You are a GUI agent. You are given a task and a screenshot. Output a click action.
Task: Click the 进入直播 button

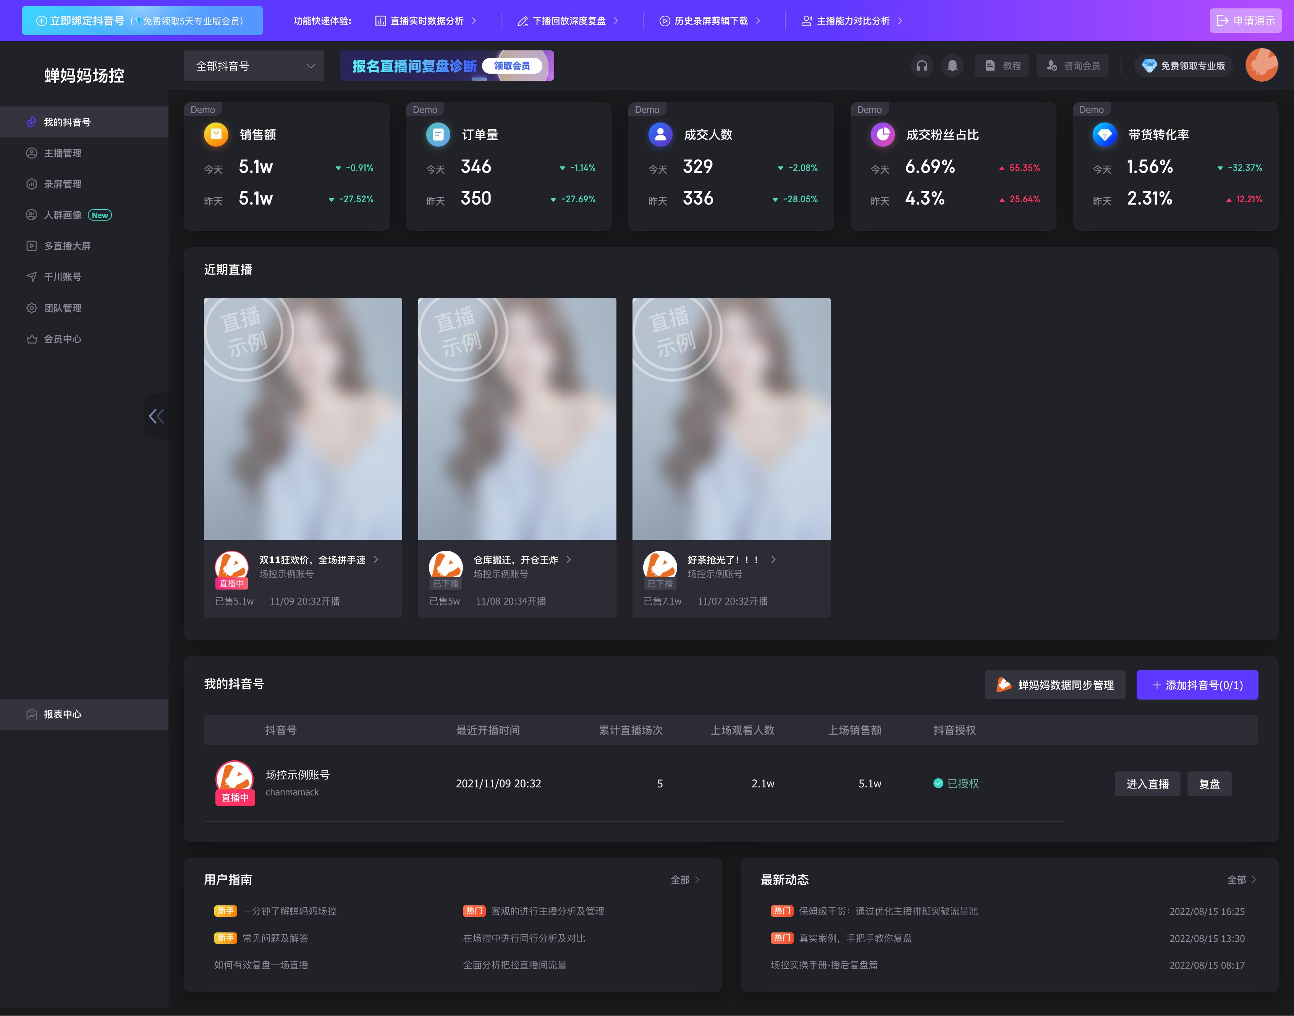pos(1147,784)
